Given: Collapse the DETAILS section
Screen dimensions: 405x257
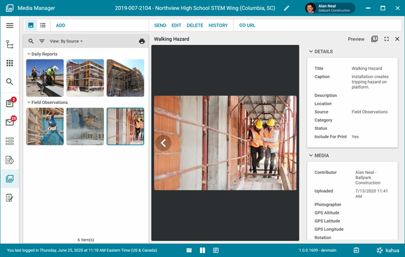Looking at the screenshot, I should point(311,52).
